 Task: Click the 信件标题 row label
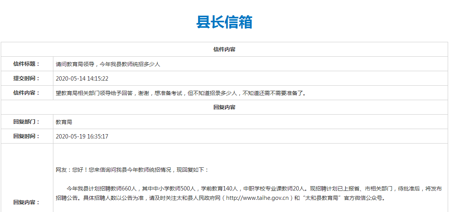[27, 64]
